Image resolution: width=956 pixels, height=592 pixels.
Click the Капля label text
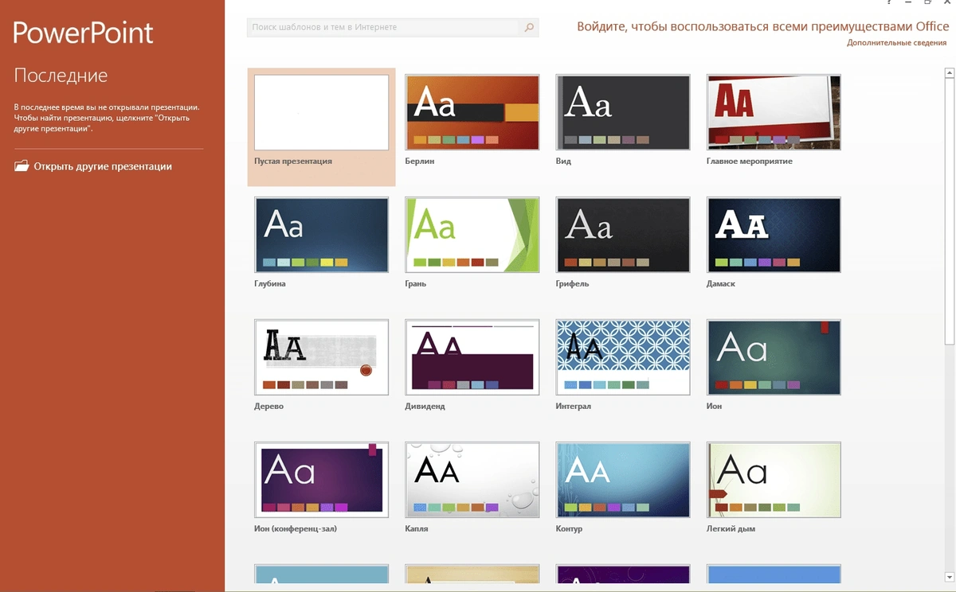(x=417, y=528)
